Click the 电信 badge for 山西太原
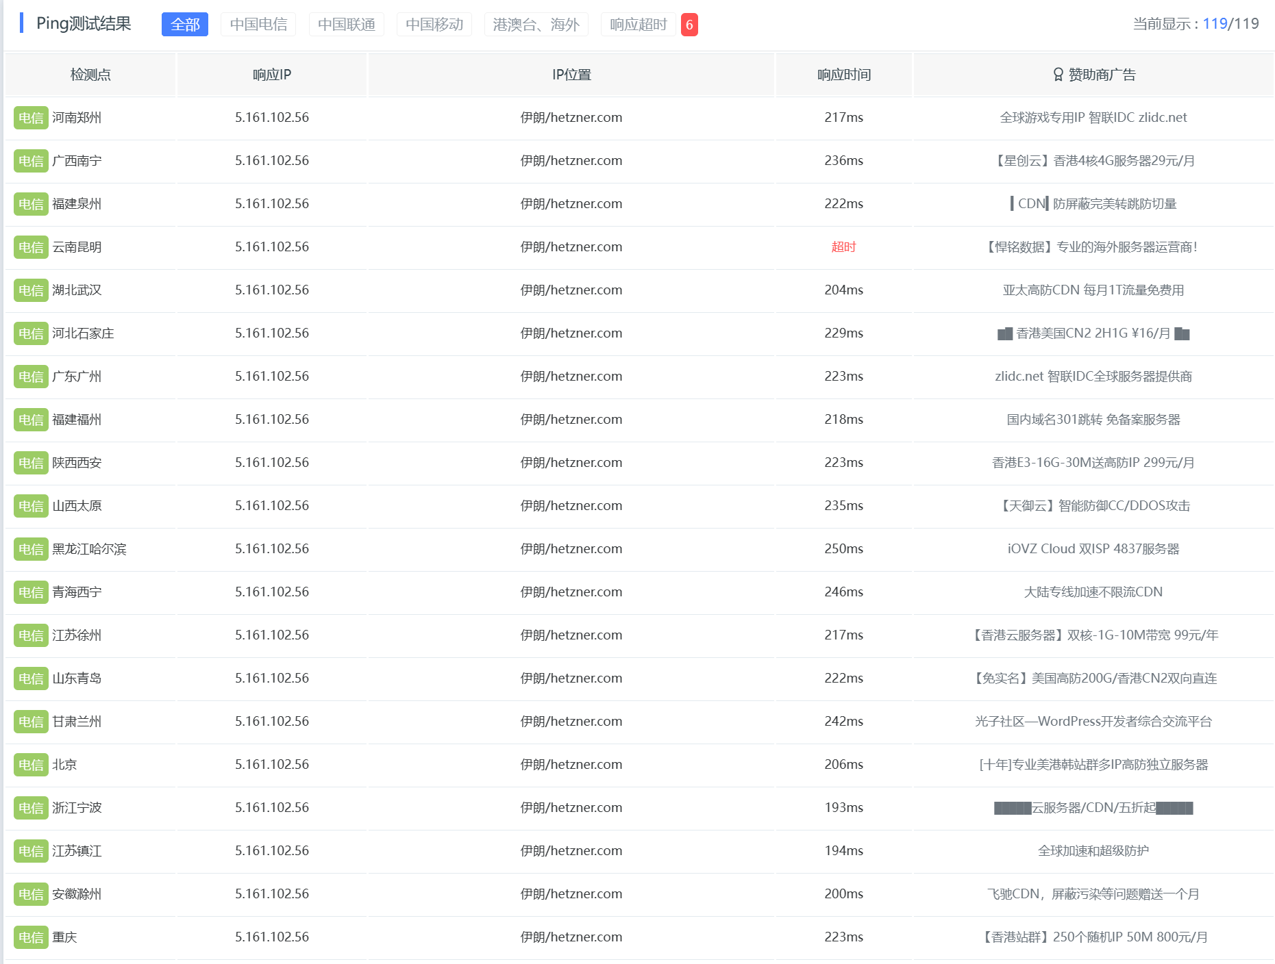This screenshot has height=964, width=1275. 31,506
